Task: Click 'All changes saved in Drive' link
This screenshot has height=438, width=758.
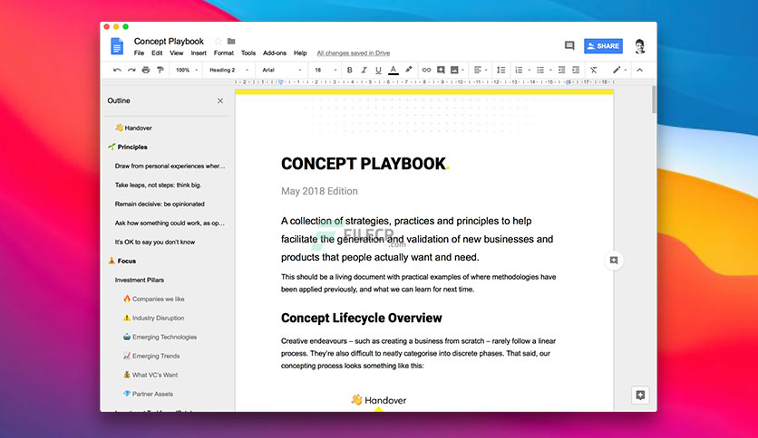Action: tap(354, 53)
